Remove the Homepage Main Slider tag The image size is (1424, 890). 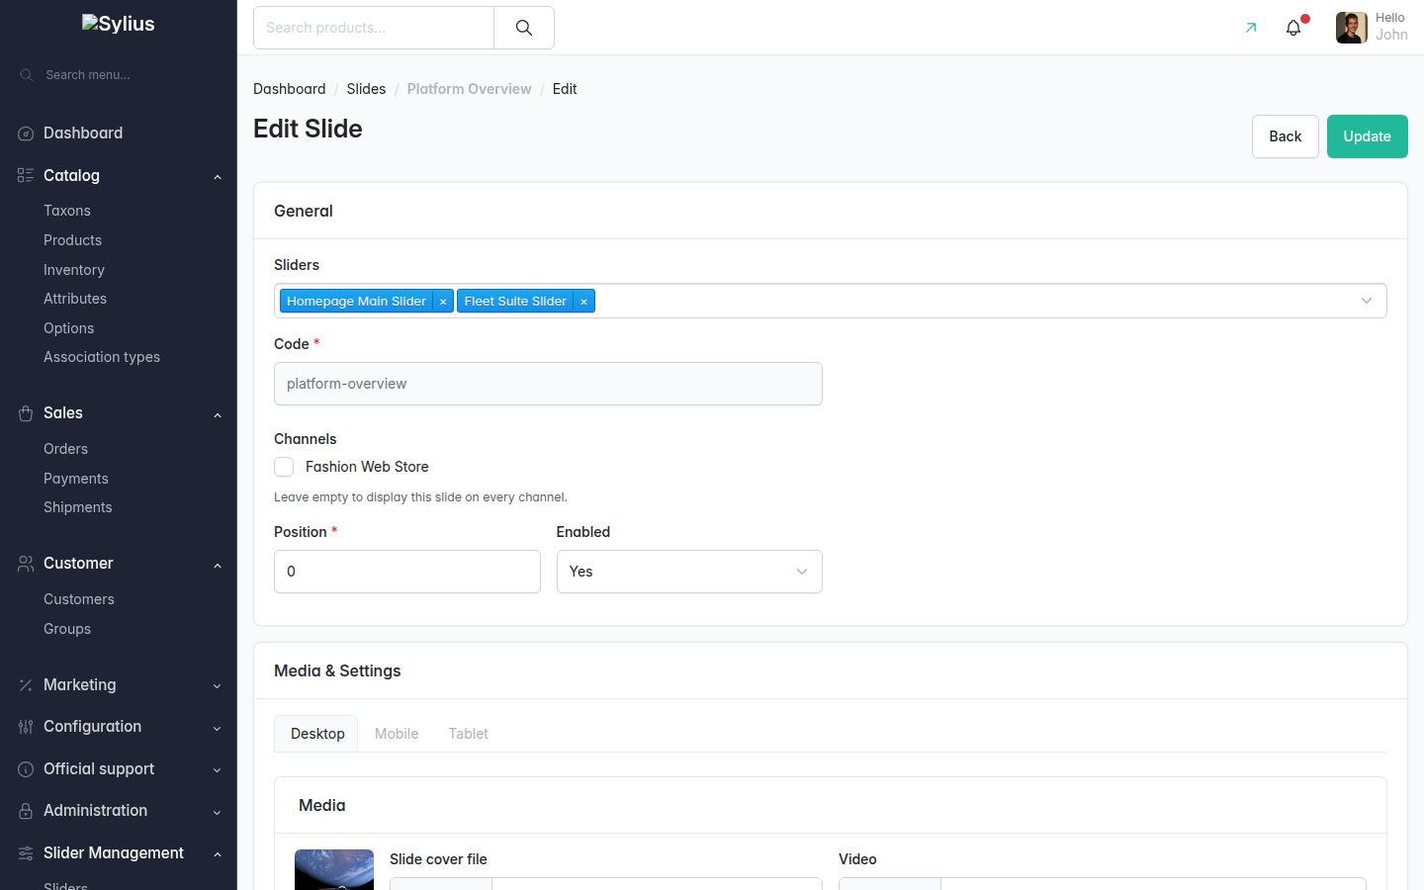click(443, 302)
